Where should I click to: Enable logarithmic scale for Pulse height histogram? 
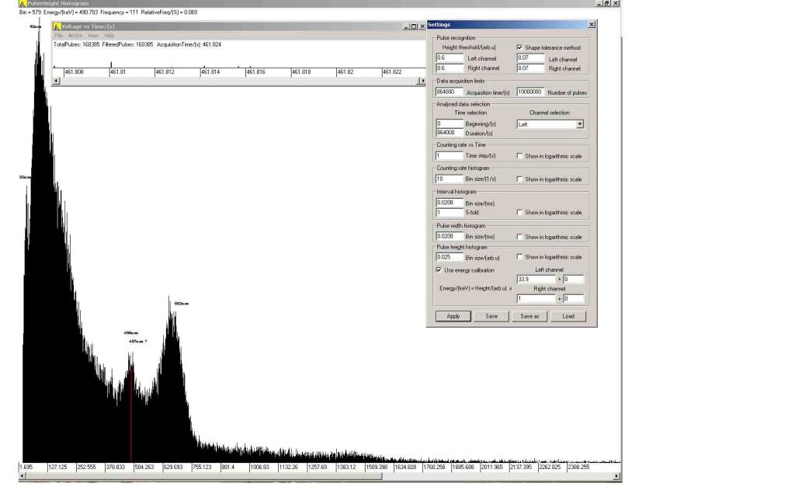(520, 257)
